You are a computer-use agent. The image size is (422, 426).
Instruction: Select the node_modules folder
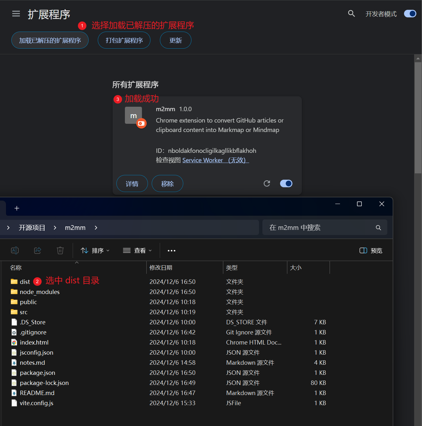pyautogui.click(x=40, y=292)
